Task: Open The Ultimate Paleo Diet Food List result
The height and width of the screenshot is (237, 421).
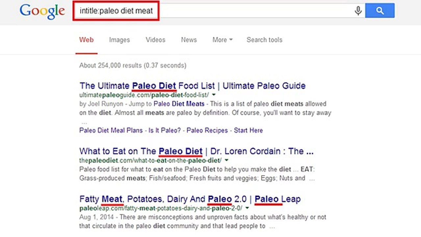Action: (x=192, y=86)
